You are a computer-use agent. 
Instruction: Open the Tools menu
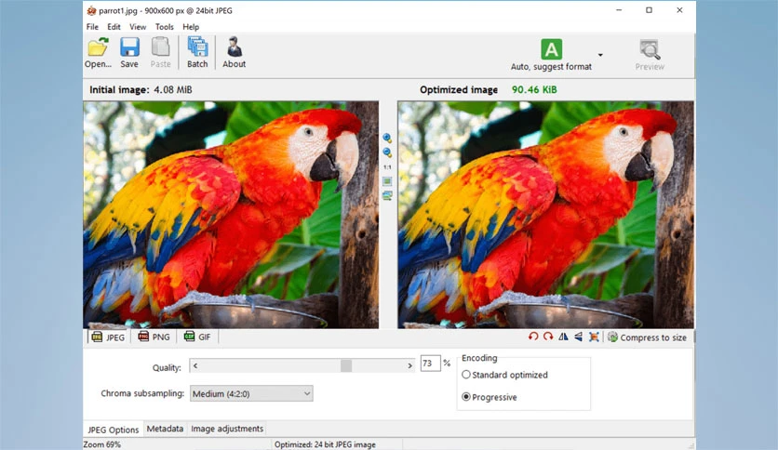(164, 27)
